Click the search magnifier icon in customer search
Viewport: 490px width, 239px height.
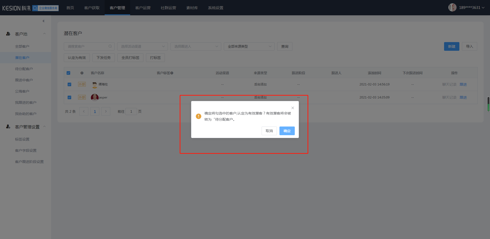[x=110, y=46]
